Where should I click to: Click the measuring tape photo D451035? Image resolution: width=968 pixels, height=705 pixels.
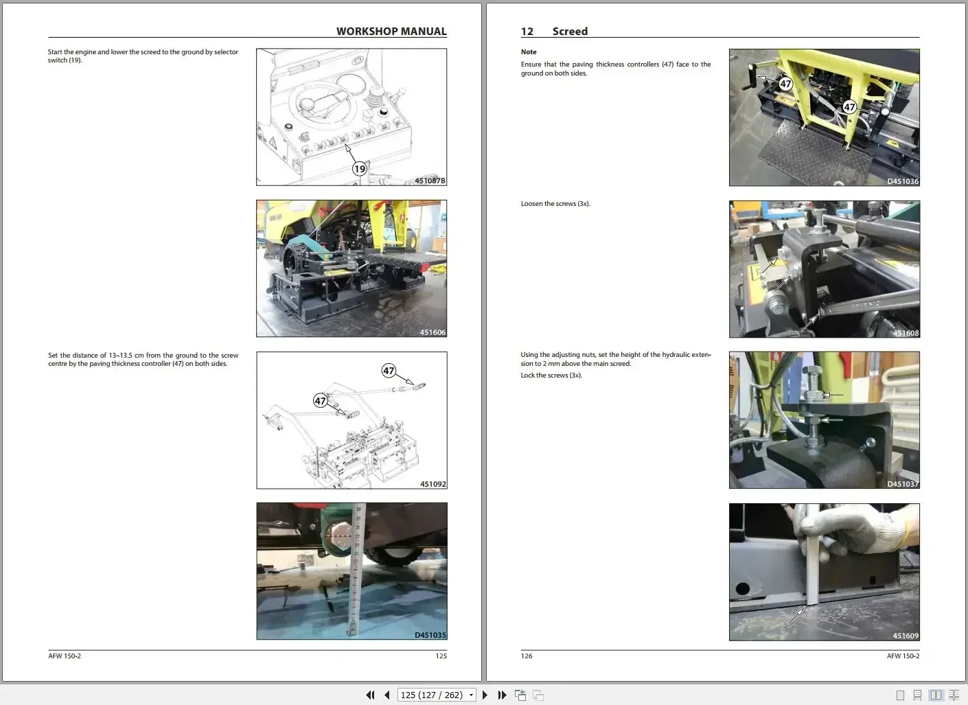[351, 570]
